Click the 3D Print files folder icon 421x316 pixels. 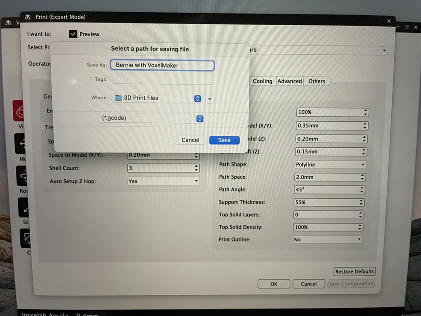119,98
